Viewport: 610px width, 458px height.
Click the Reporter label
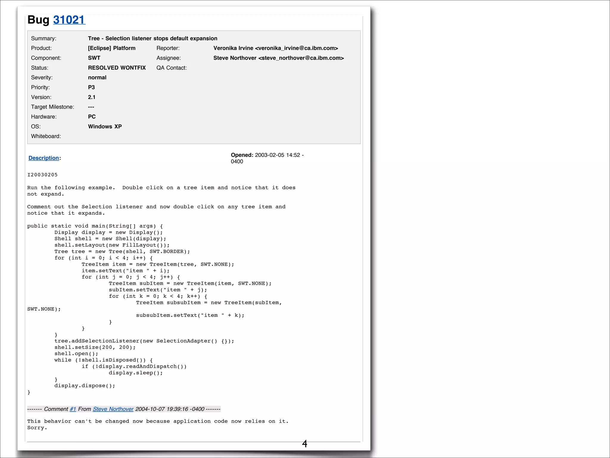tap(168, 48)
